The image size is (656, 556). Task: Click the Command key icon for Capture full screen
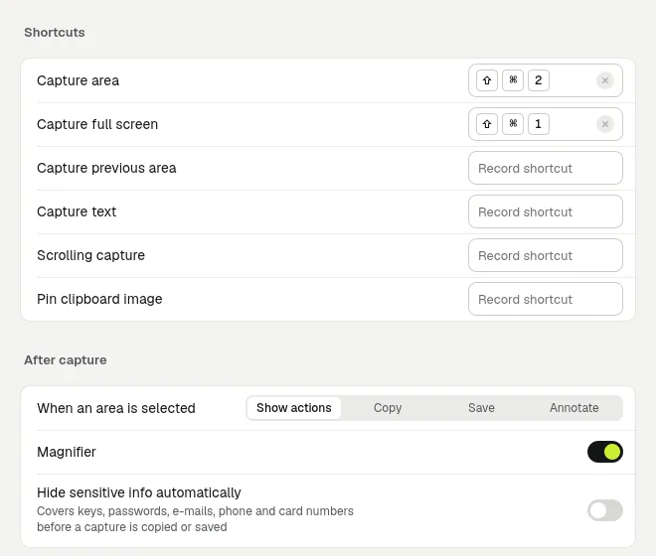point(513,124)
